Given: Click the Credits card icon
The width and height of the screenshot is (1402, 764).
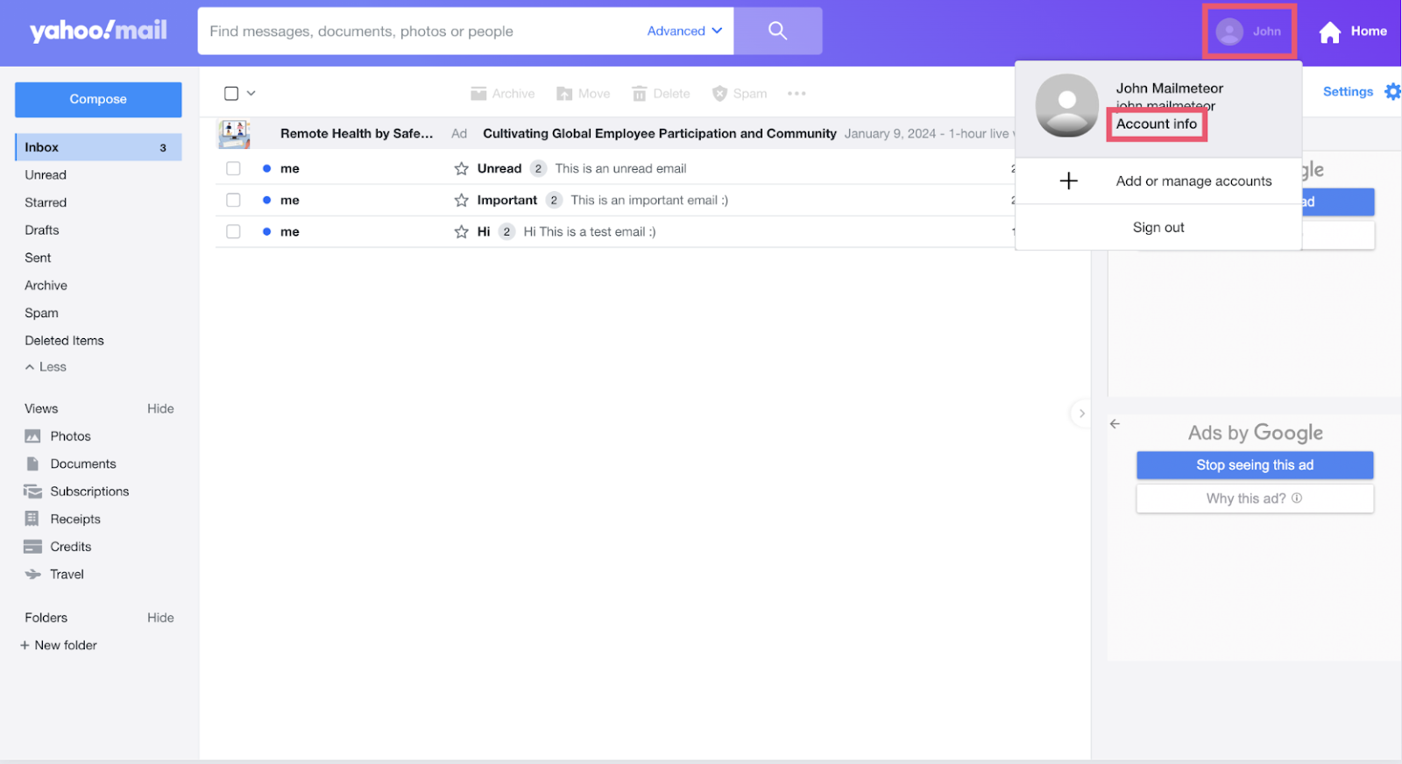Looking at the screenshot, I should (32, 547).
